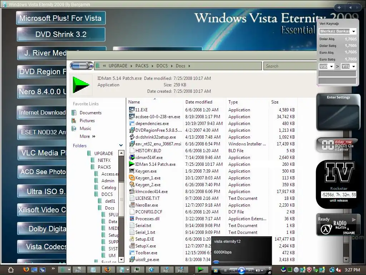Open the VLC Media Player launcher button
Viewport: 366px width, 275px height.
pyautogui.click(x=42, y=153)
